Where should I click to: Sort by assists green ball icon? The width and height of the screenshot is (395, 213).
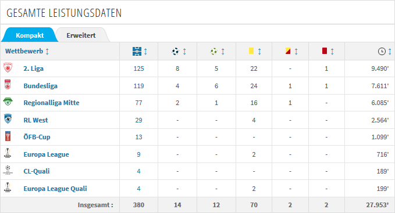(x=214, y=52)
